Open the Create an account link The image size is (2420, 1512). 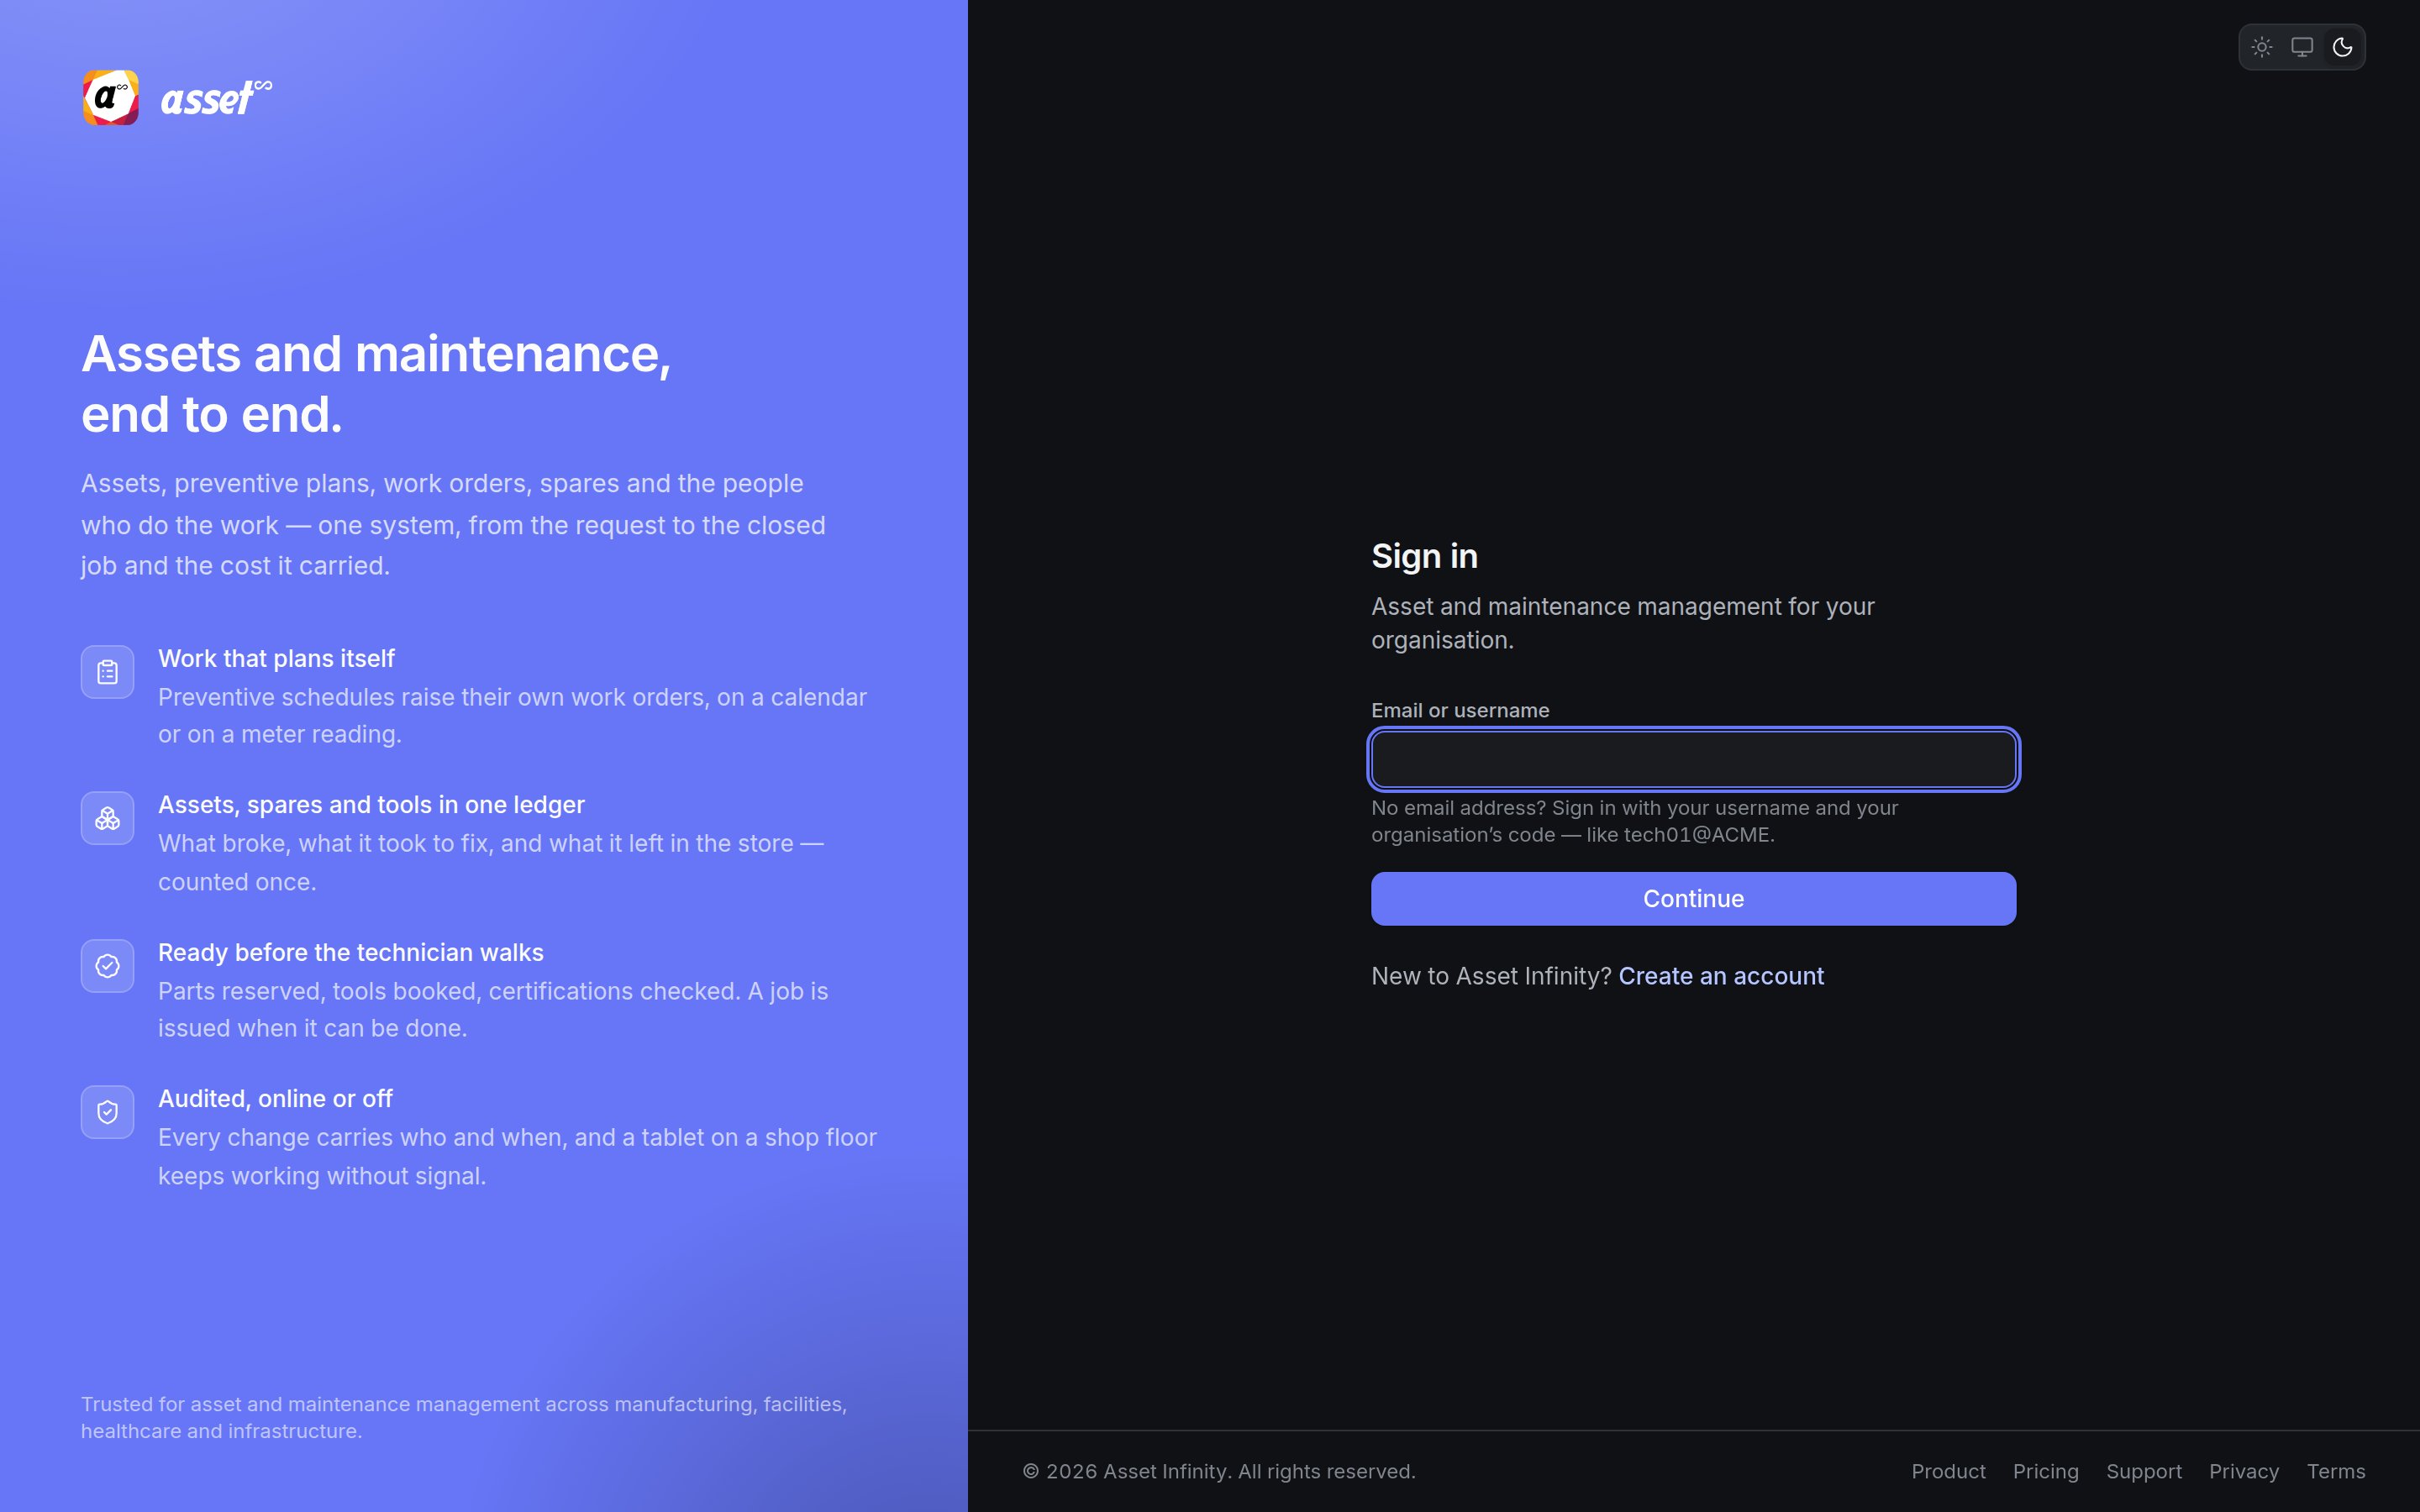point(1721,976)
